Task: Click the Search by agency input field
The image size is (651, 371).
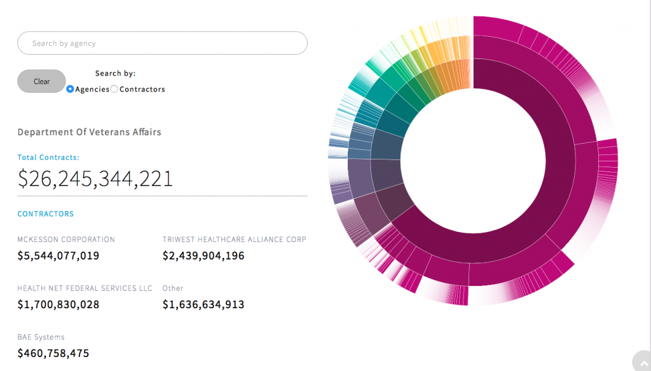Action: pyautogui.click(x=162, y=43)
